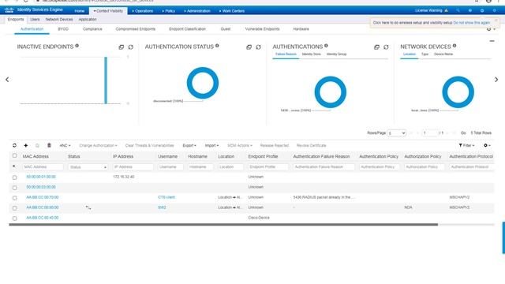Open the Export dropdown
The height and width of the screenshot is (284, 505).
pyautogui.click(x=189, y=145)
